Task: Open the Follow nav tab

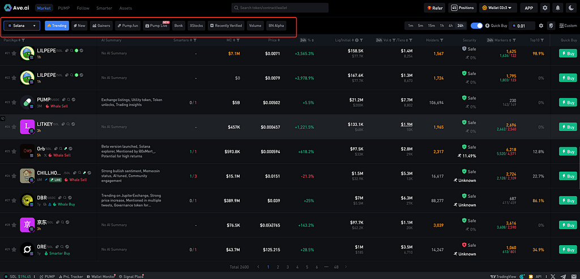Action: [x=83, y=8]
